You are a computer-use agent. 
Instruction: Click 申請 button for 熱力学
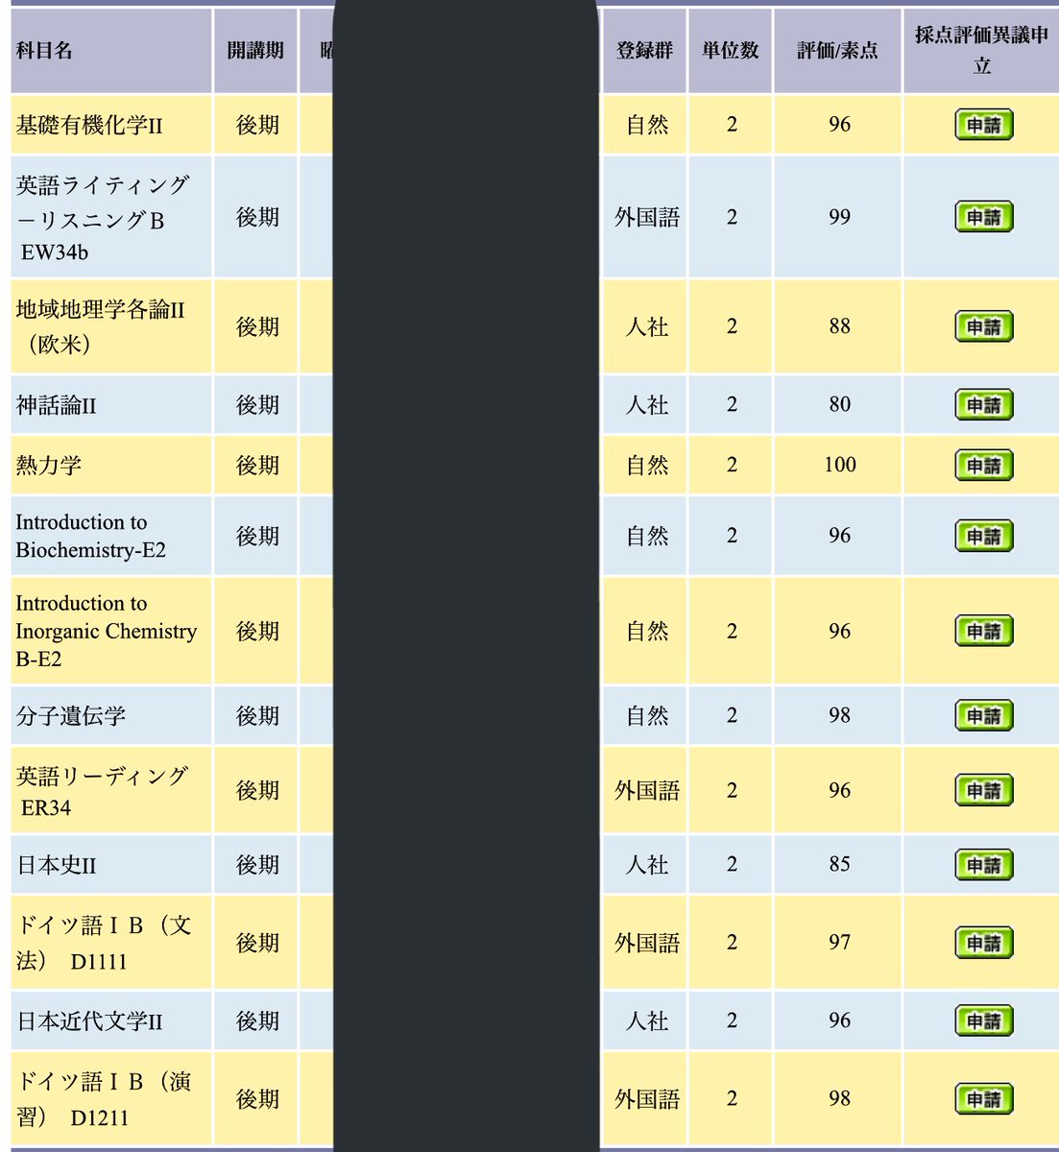(x=983, y=466)
